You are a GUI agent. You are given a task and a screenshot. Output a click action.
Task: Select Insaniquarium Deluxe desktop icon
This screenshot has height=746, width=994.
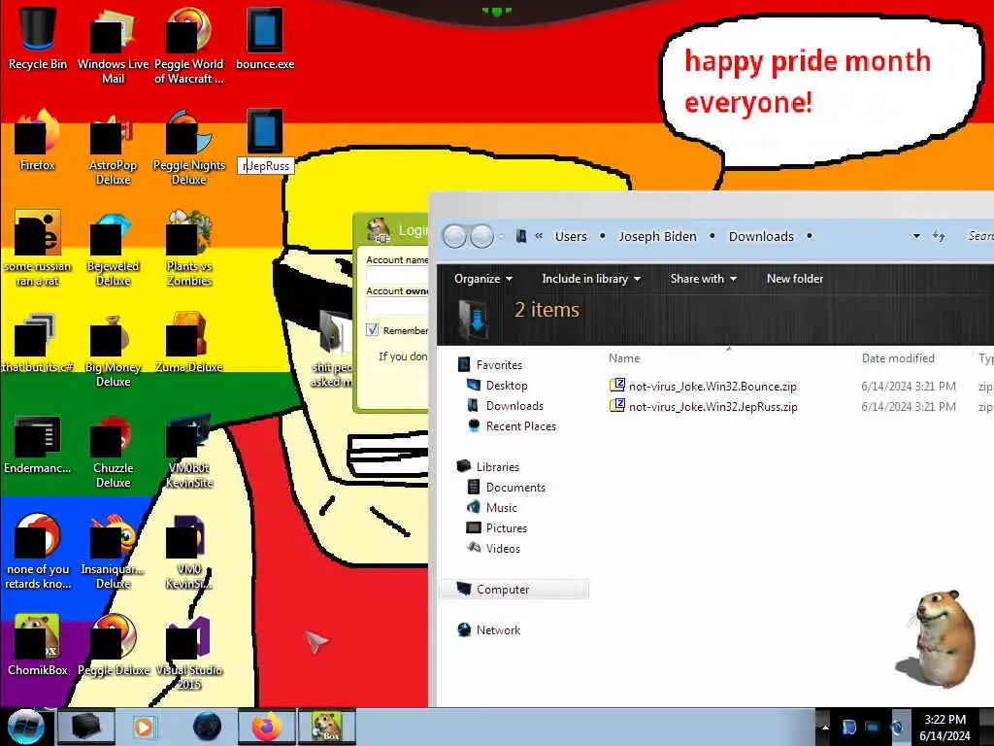pos(113,551)
